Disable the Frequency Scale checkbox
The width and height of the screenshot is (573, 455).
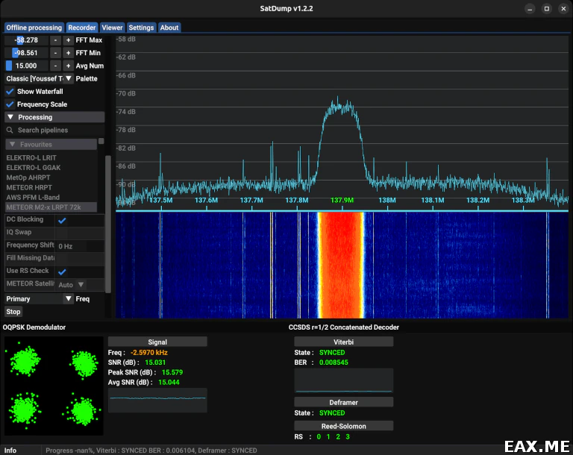pos(10,104)
